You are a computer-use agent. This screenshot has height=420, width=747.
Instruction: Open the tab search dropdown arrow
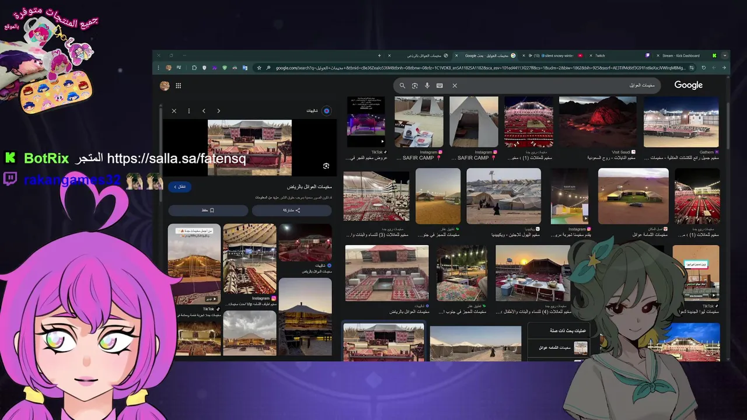point(725,55)
